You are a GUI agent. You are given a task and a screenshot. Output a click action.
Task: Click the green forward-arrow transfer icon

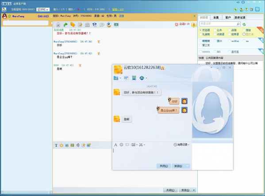[x=65, y=25]
